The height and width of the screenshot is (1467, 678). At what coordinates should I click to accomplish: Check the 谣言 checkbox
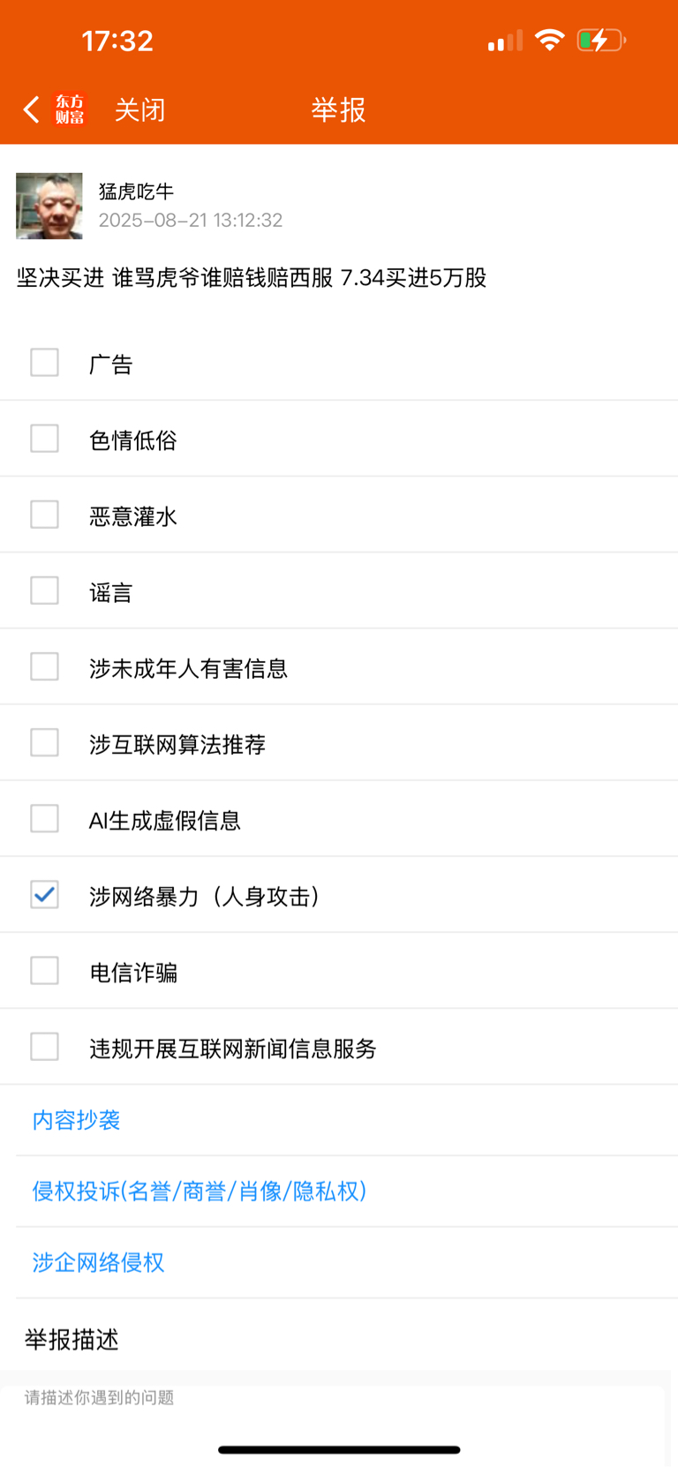click(x=44, y=591)
